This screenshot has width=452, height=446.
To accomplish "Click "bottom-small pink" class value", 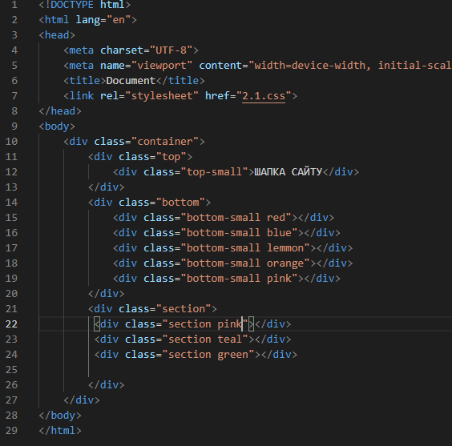I will [x=239, y=279].
